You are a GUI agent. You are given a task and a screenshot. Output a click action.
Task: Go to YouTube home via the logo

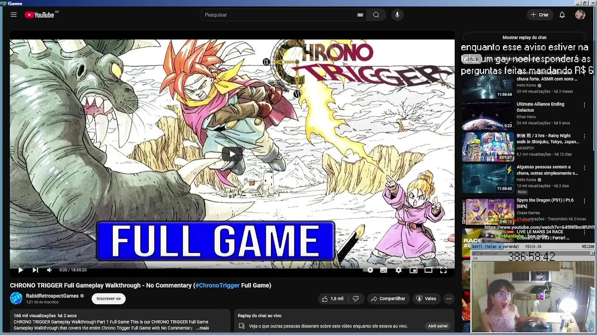click(x=40, y=15)
